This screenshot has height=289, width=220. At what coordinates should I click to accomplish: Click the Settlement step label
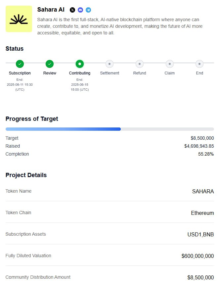click(110, 73)
